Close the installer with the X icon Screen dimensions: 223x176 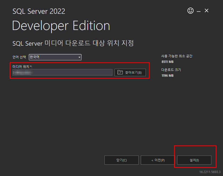pos(207,11)
